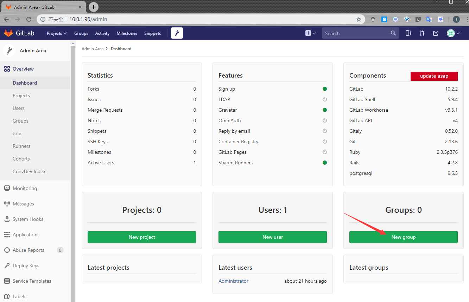This screenshot has height=302, width=469.
Task: Click the Overview grid icon in sidebar
Action: (7, 69)
